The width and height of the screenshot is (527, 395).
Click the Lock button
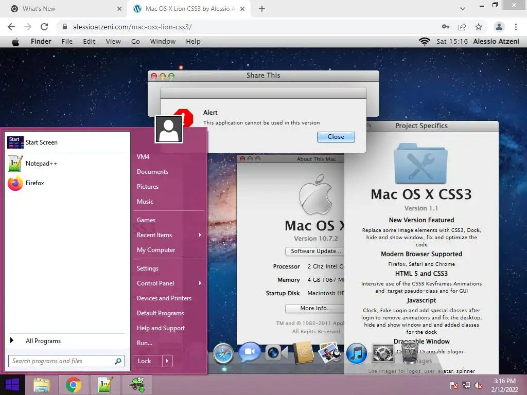[148, 361]
